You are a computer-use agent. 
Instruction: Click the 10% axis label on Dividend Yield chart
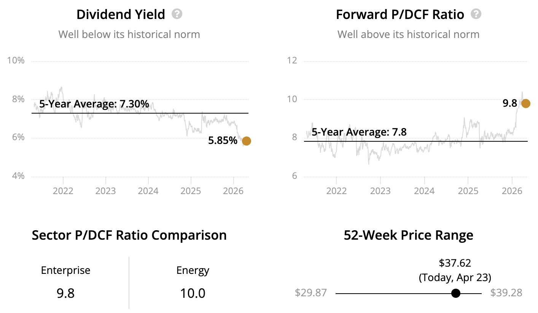tap(16, 61)
